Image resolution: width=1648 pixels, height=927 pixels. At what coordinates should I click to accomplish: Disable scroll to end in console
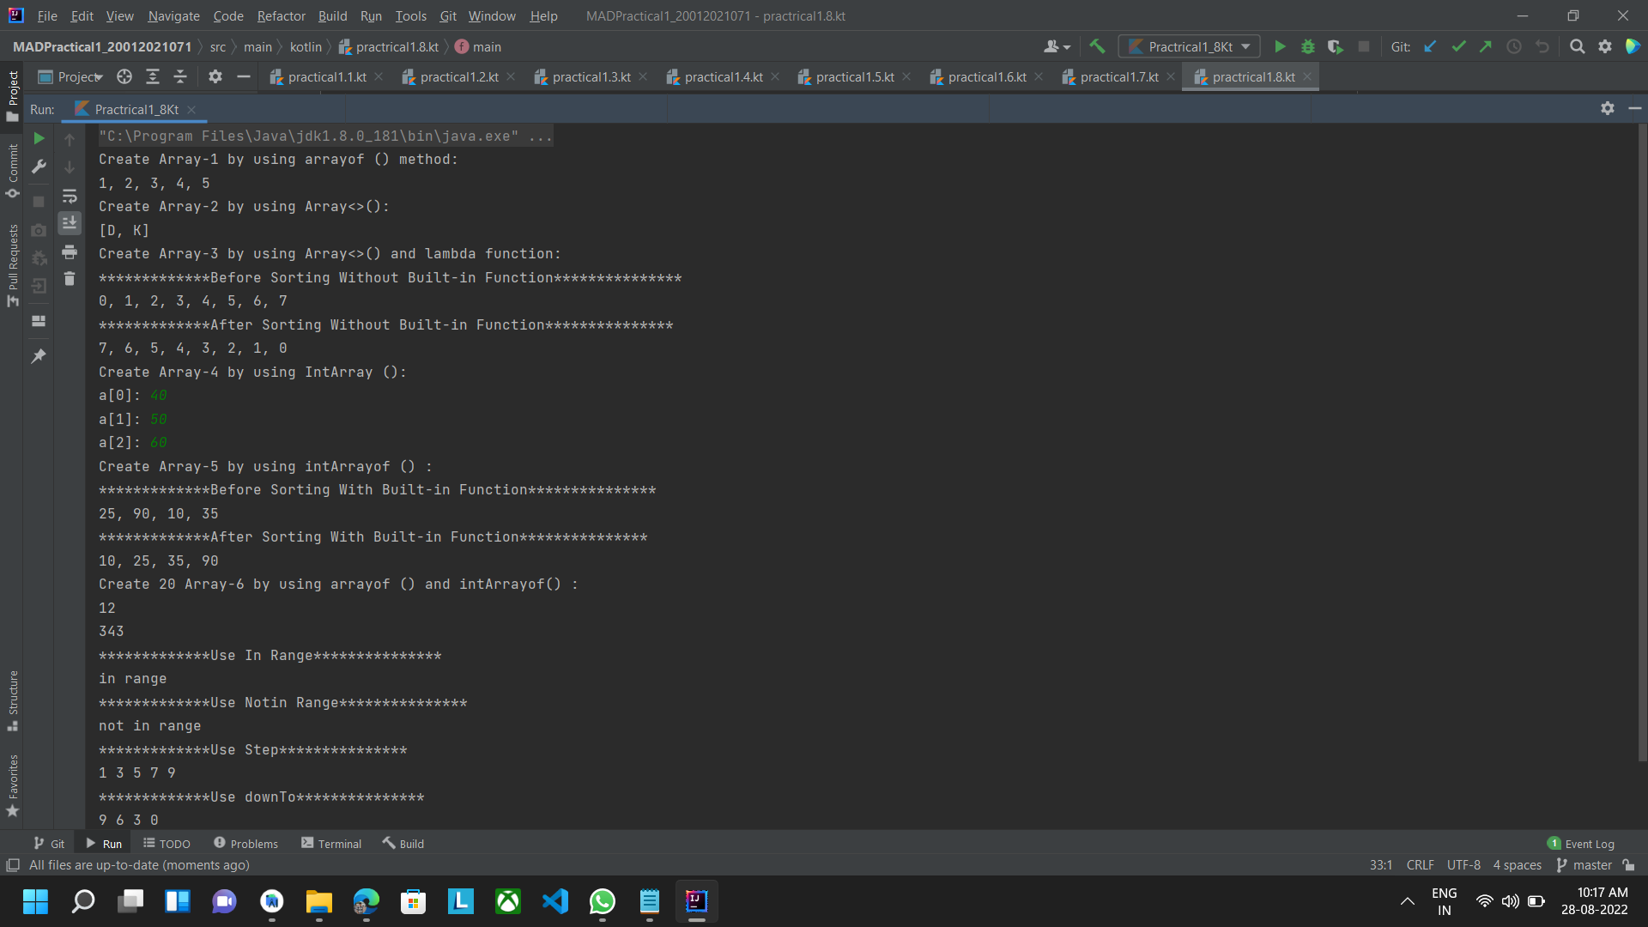(70, 223)
